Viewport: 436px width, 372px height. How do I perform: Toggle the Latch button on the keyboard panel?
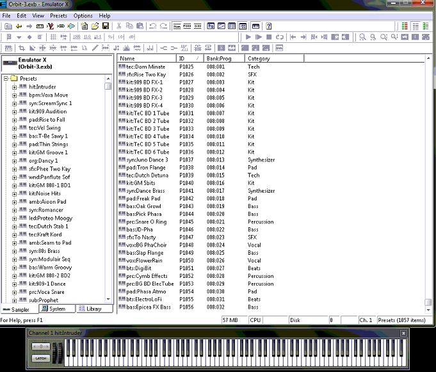[x=41, y=359]
